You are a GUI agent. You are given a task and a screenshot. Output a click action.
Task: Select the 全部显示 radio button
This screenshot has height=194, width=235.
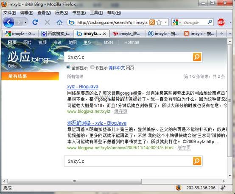pyautogui.click(x=68, y=67)
